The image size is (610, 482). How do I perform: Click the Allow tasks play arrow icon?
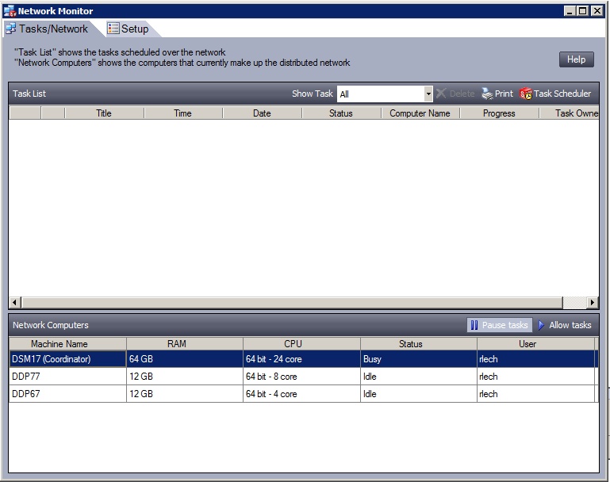coord(541,325)
